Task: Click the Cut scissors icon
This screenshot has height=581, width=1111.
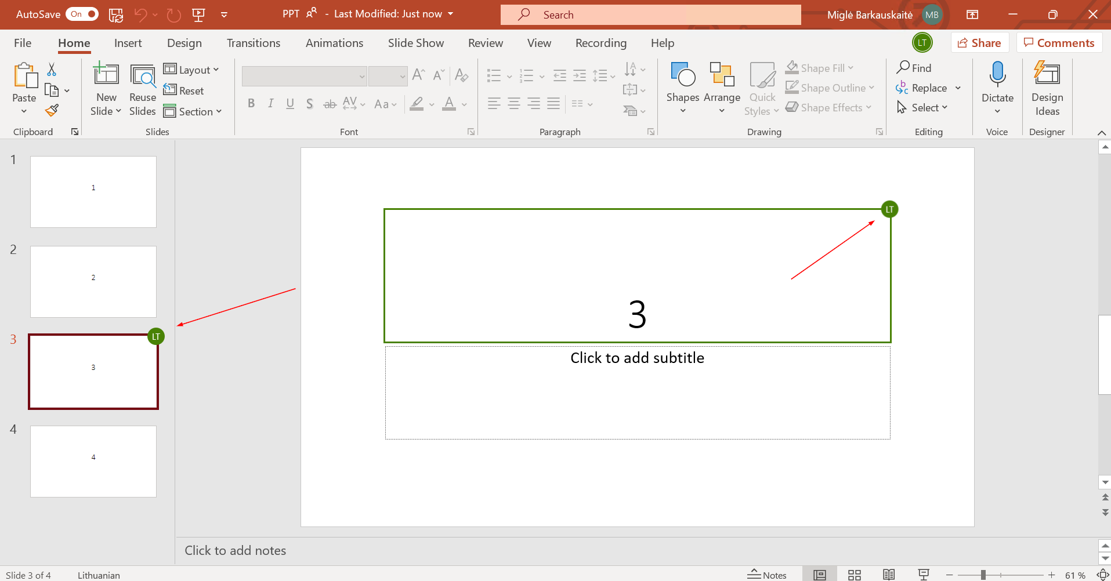Action: (52, 70)
